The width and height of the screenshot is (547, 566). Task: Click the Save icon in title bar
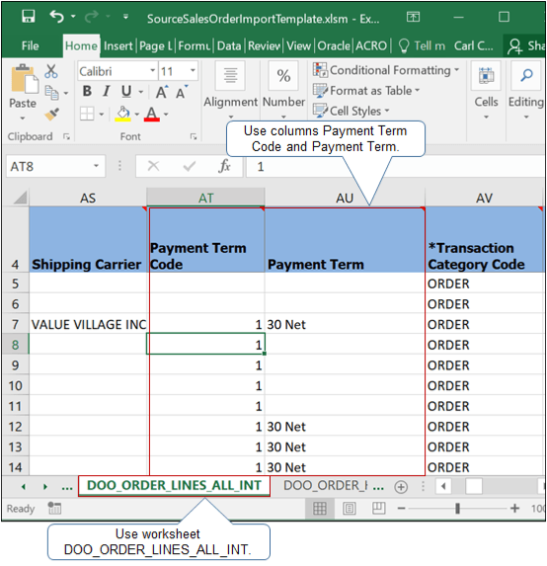tap(29, 16)
